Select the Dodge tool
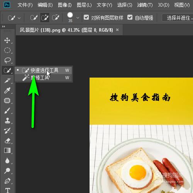This screenshot has width=193, height=193. 7,171
